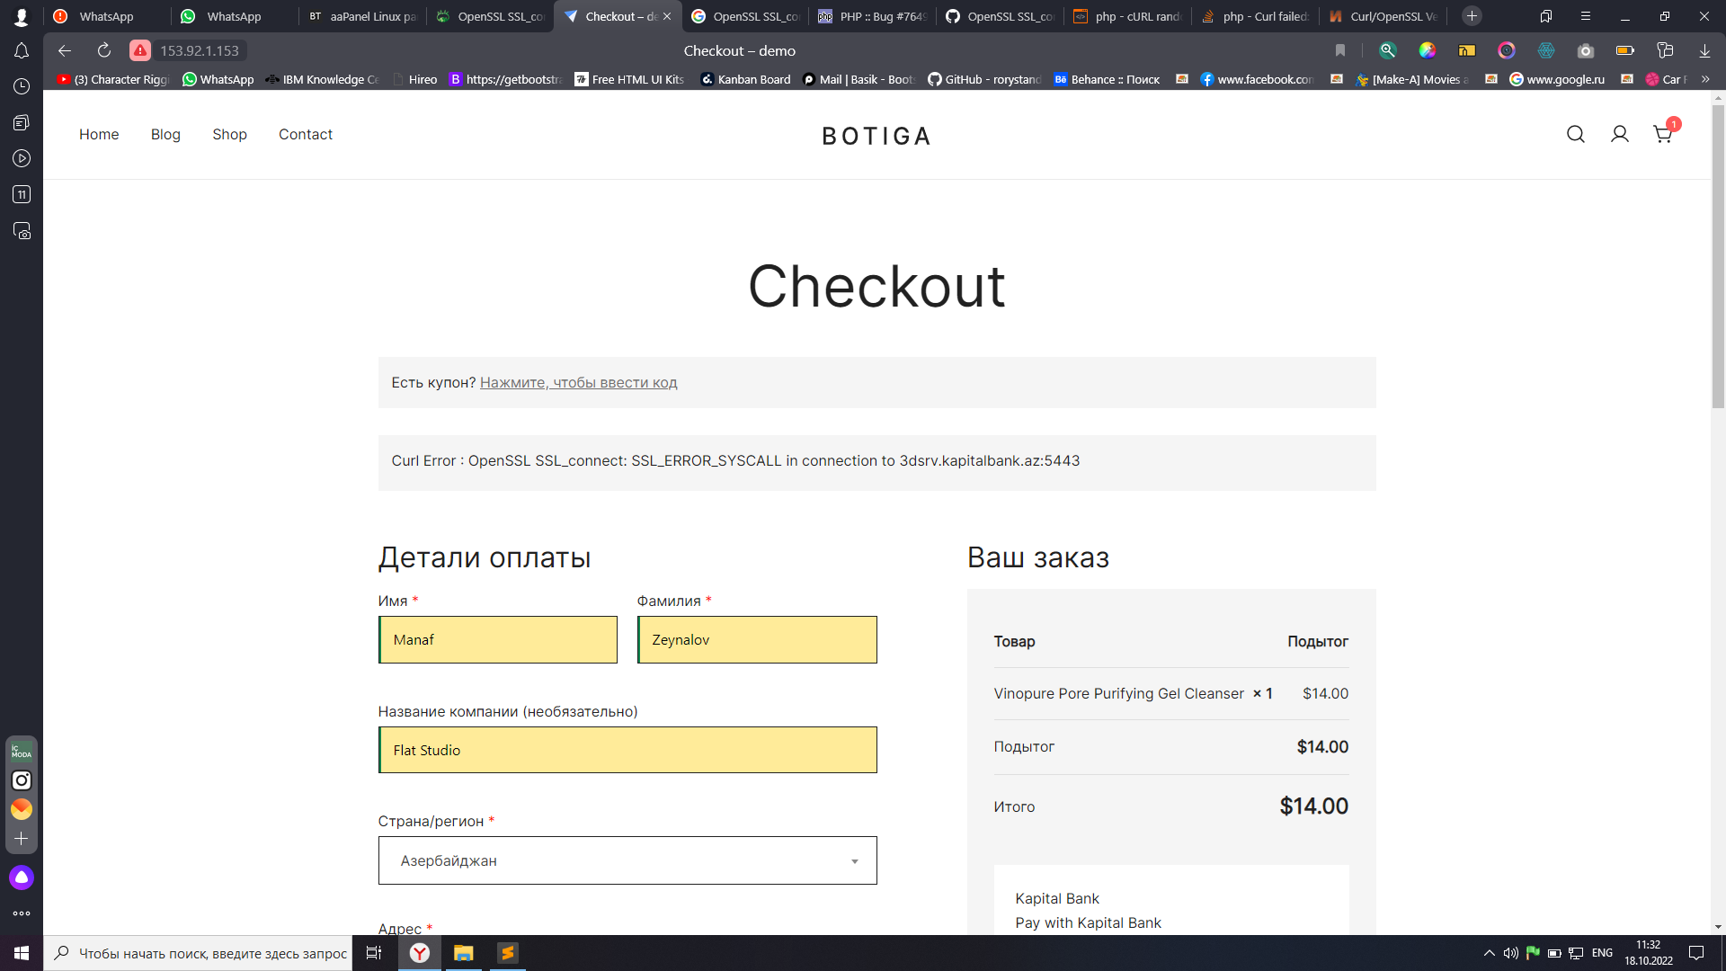Expand the Страна/регион country dropdown
Image resolution: width=1726 pixels, height=971 pixels.
(x=627, y=860)
